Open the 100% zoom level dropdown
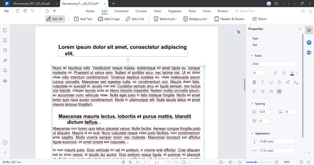314x165 pixels. coord(289,162)
